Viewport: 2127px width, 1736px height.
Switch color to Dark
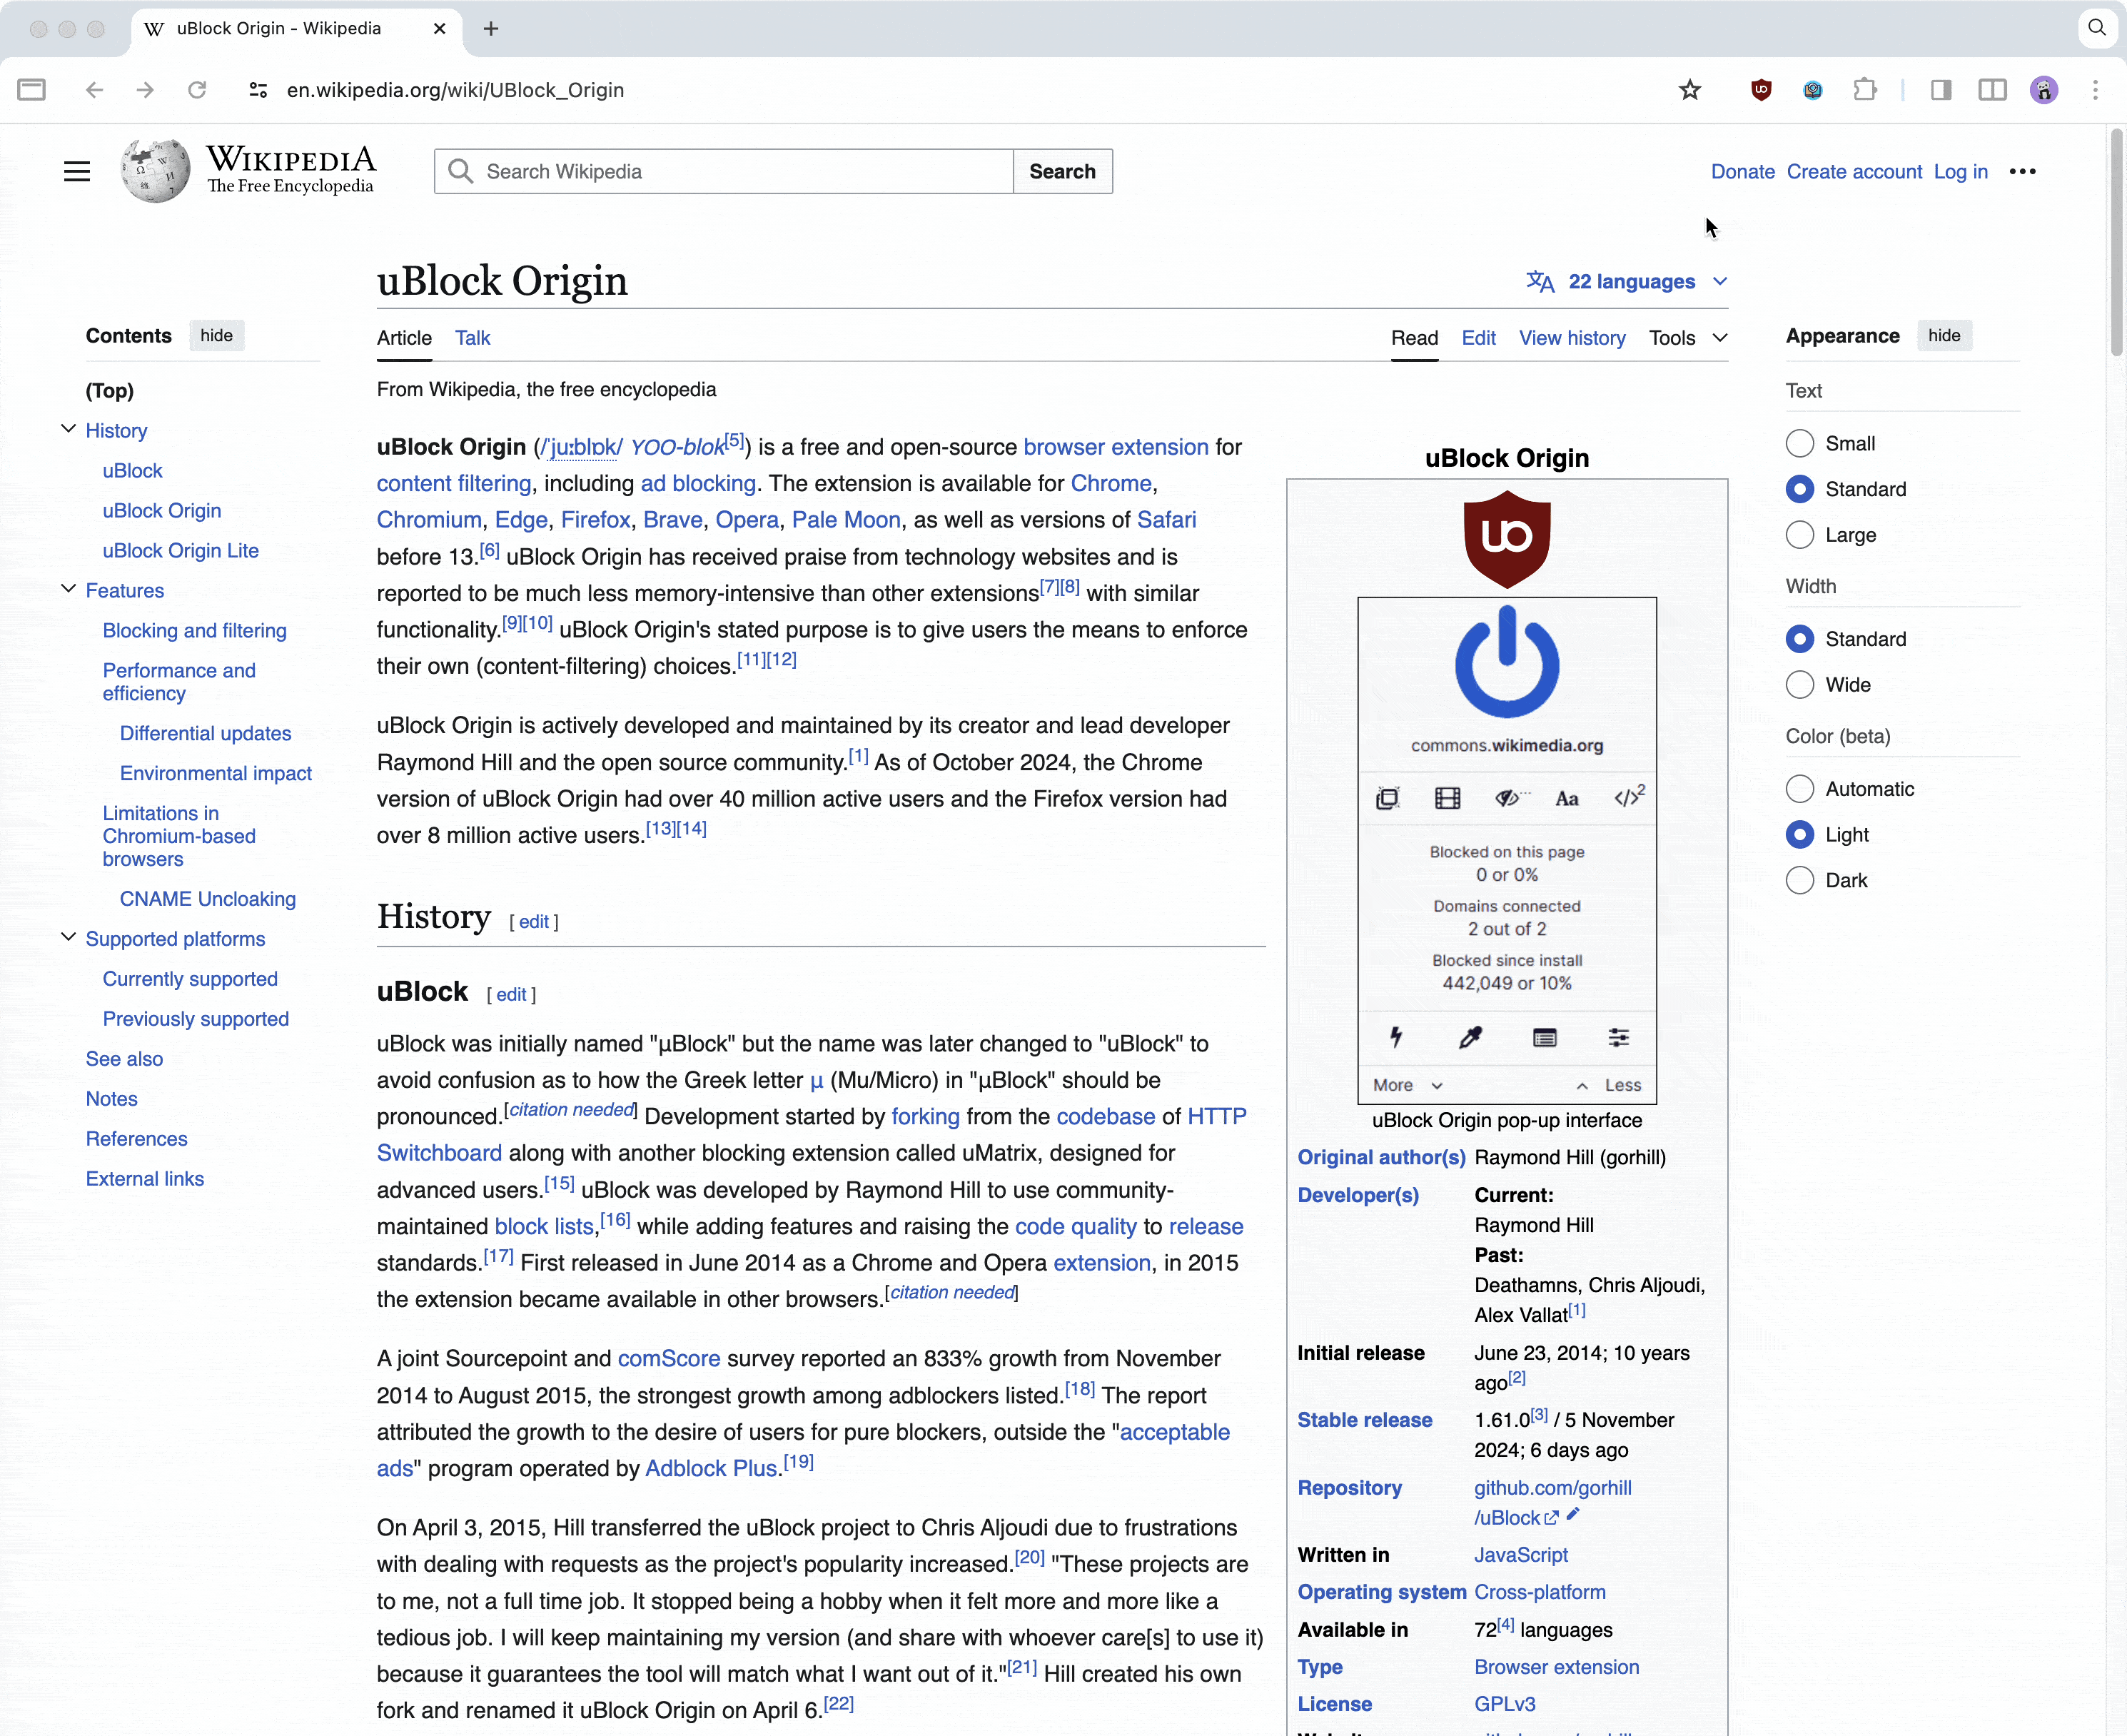tap(1799, 881)
